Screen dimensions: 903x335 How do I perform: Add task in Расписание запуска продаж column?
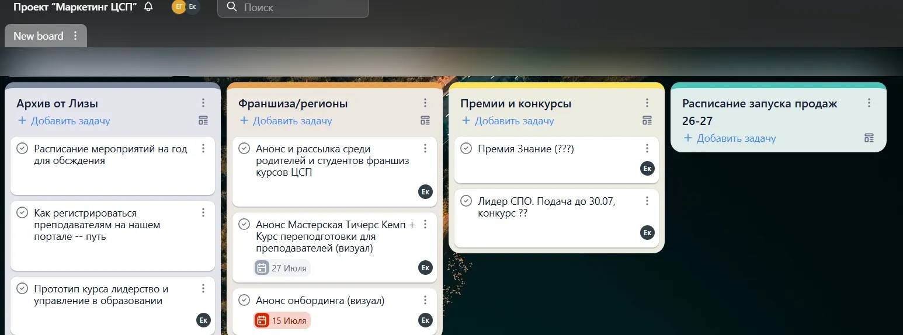coord(730,138)
